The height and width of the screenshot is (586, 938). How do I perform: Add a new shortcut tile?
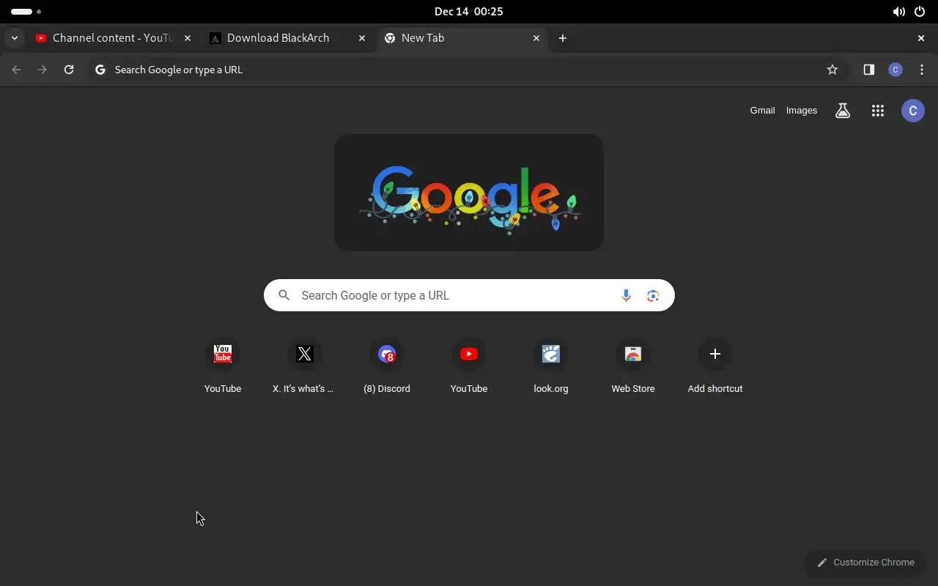715,367
